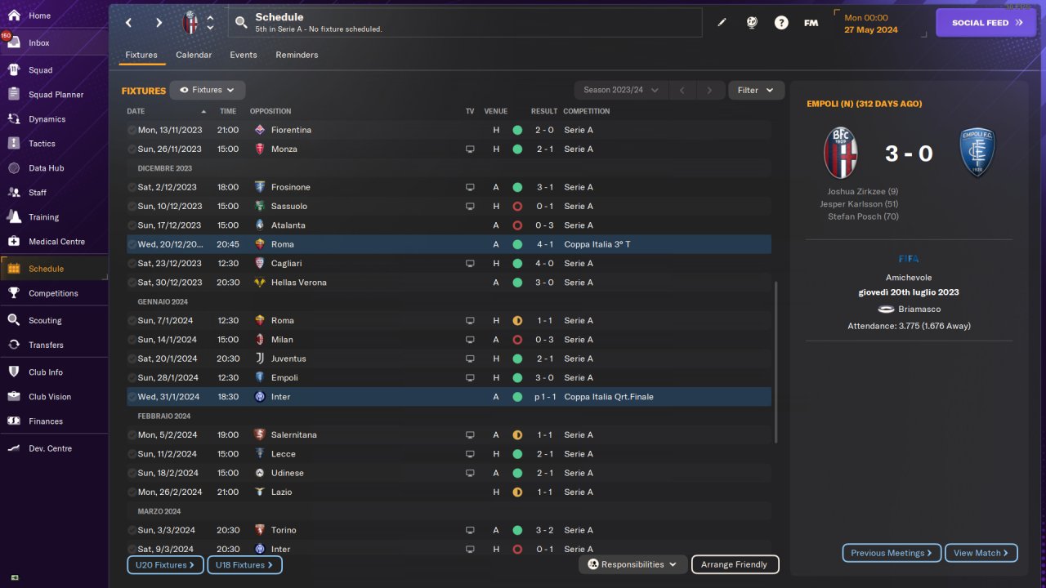This screenshot has width=1046, height=588.
Task: Open the Home sidebar section
Action: (54, 16)
